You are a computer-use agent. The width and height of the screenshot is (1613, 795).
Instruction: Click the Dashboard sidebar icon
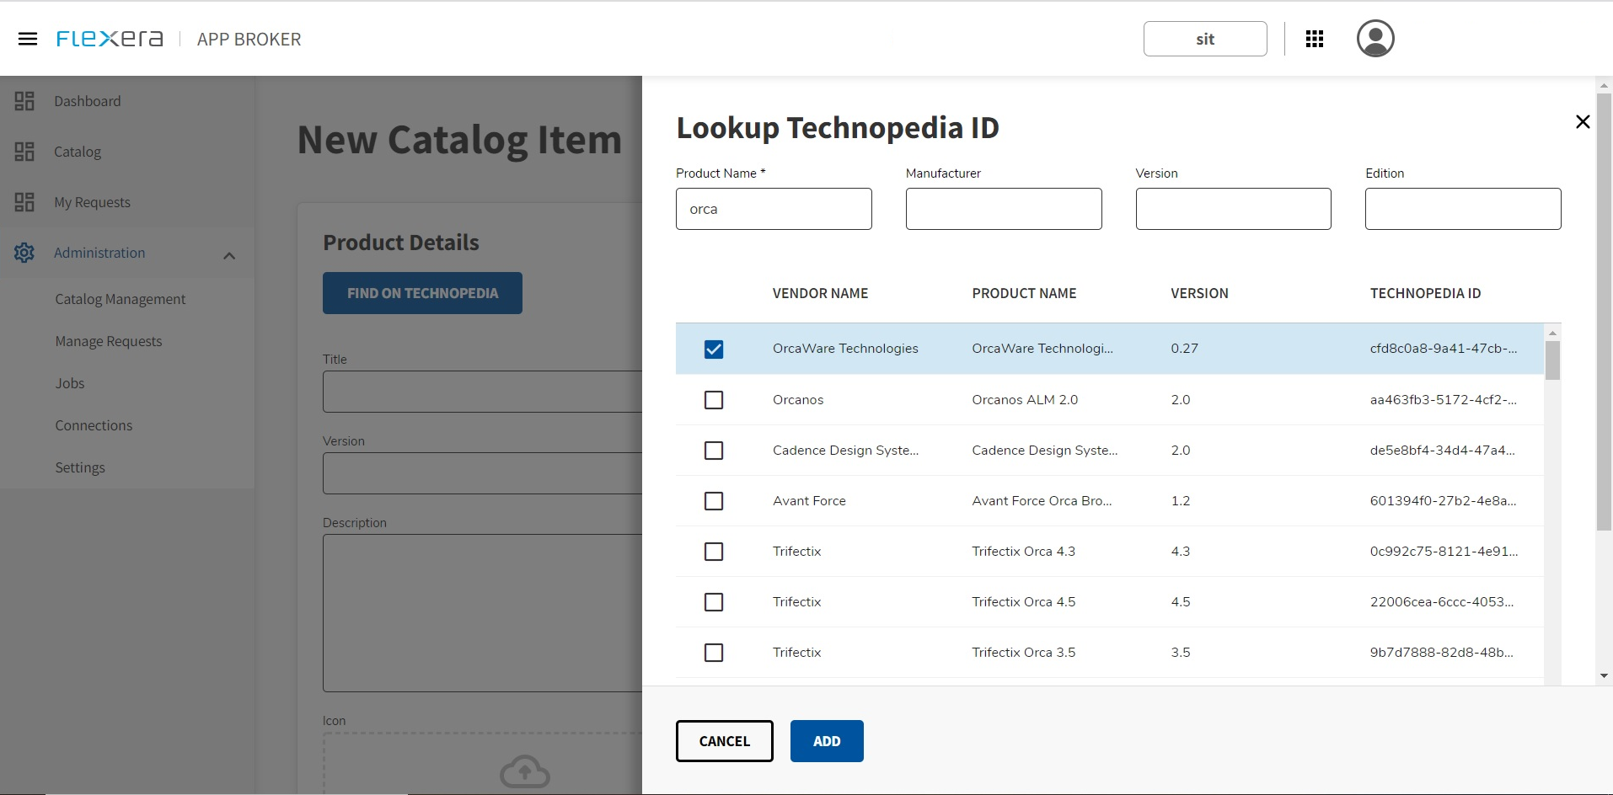coord(24,101)
